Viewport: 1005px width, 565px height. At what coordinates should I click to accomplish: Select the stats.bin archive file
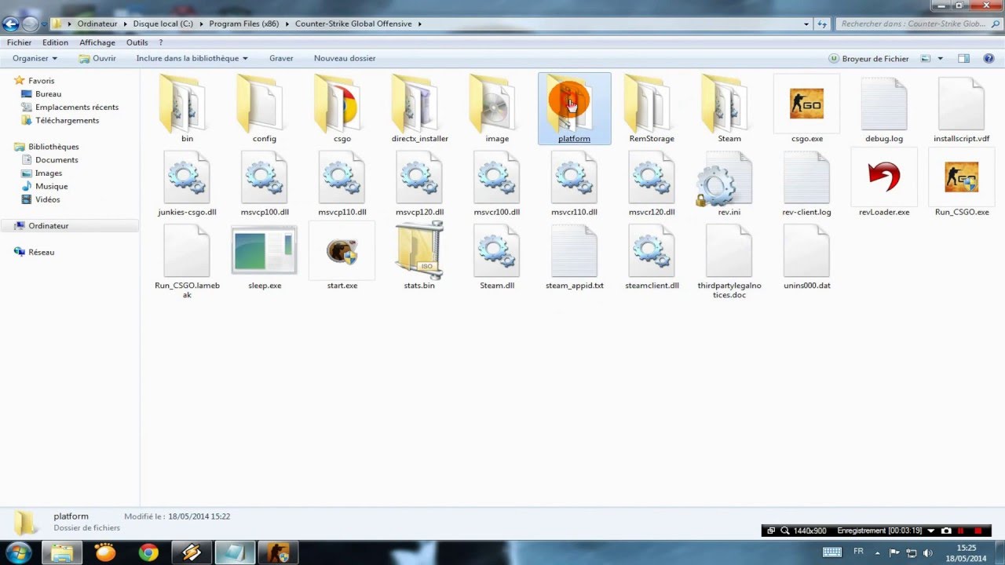tap(419, 257)
